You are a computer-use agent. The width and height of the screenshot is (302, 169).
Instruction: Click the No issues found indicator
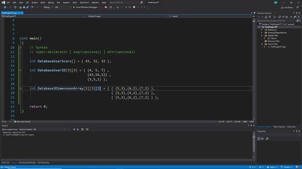pyautogui.click(x=22, y=122)
